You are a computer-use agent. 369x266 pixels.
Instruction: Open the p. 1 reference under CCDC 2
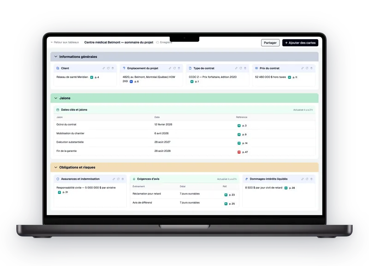click(195, 82)
